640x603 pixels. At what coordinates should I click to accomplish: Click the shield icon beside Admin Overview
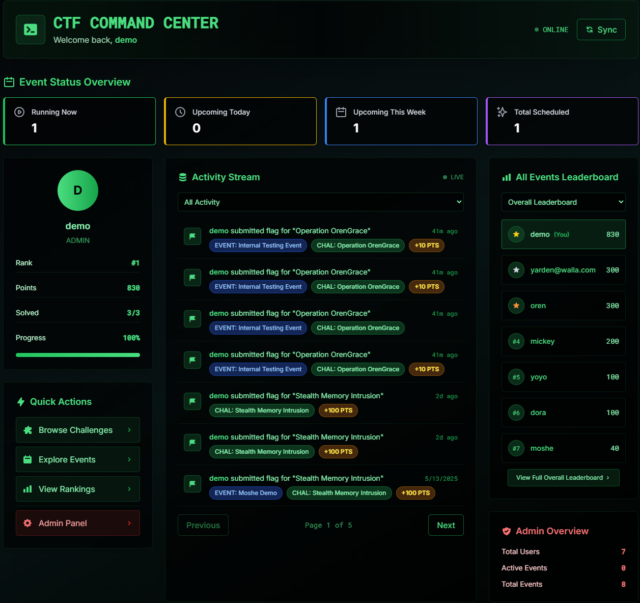(507, 531)
